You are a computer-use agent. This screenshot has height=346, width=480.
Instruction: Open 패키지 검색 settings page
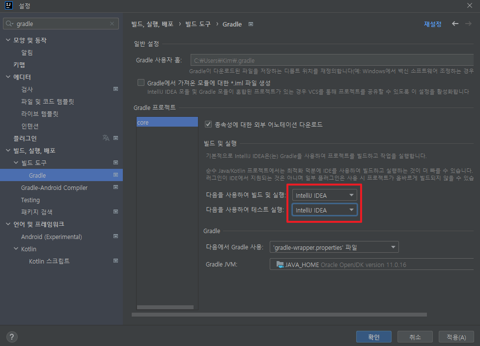coord(37,212)
